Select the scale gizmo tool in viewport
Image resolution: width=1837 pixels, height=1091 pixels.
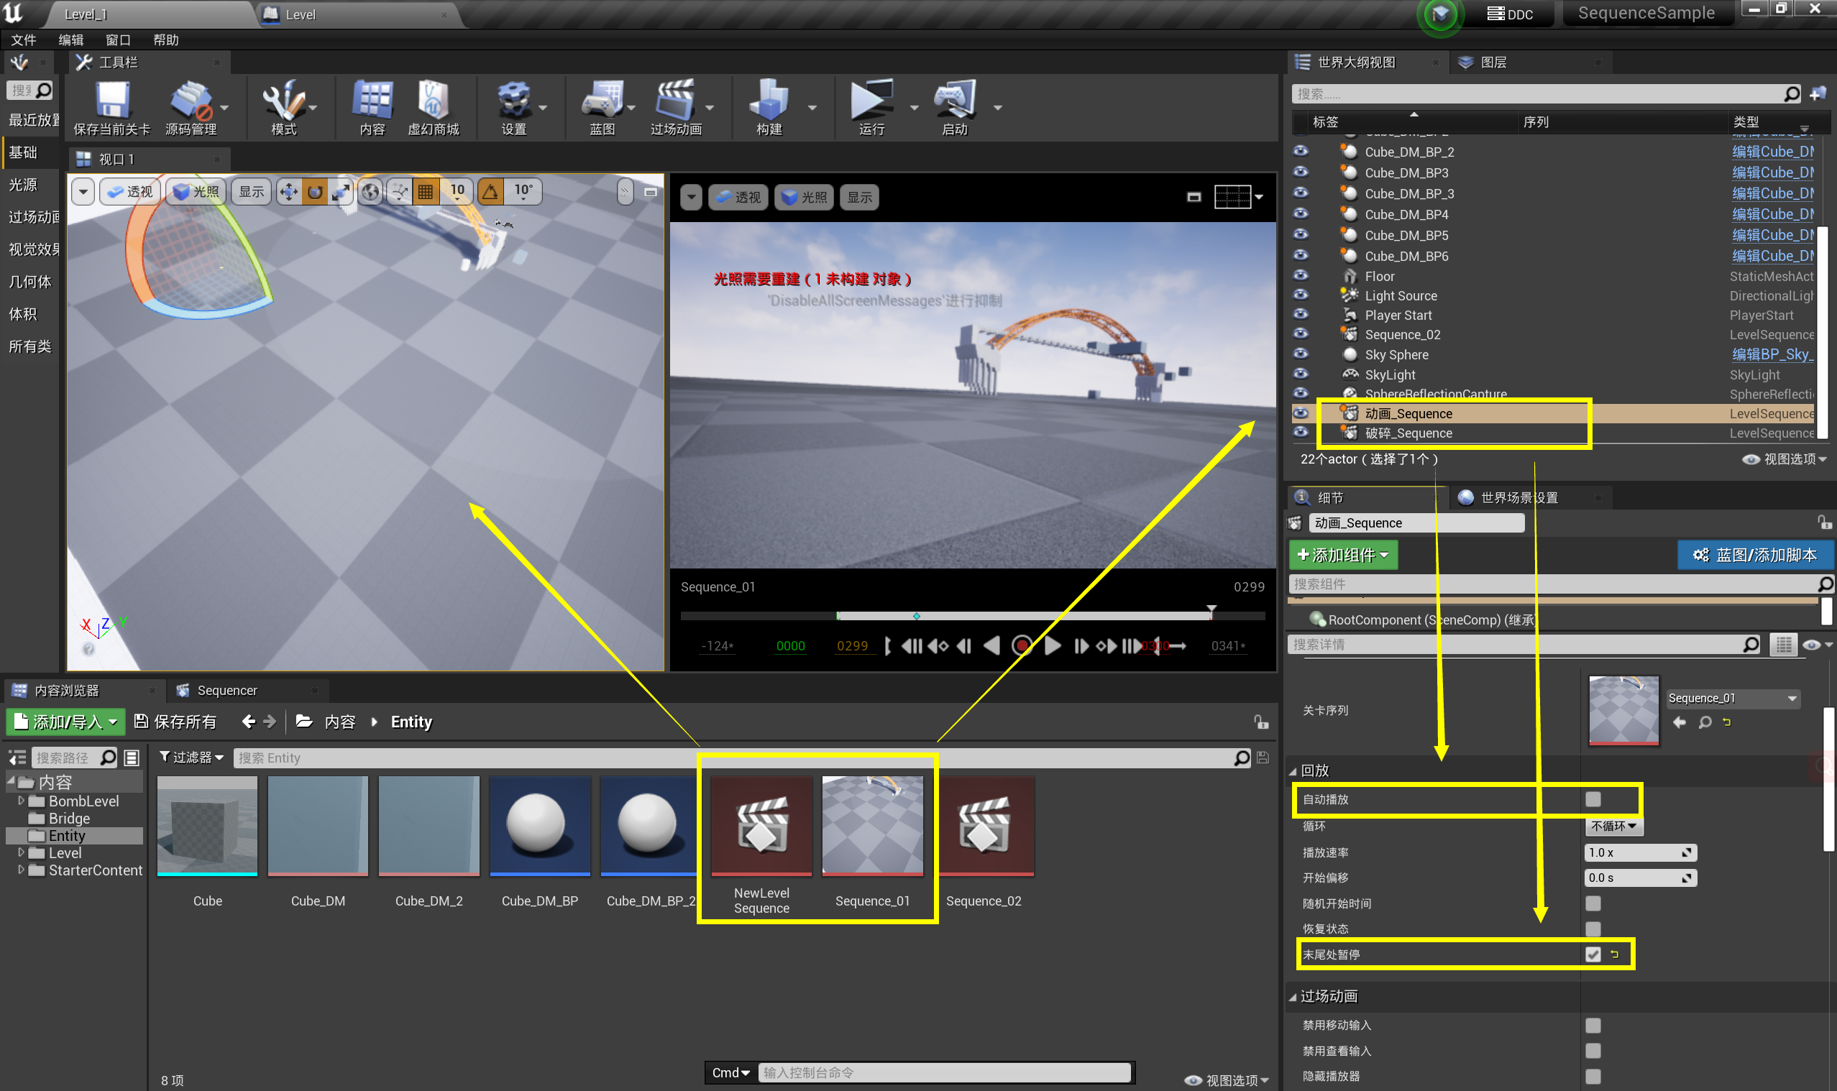[341, 193]
